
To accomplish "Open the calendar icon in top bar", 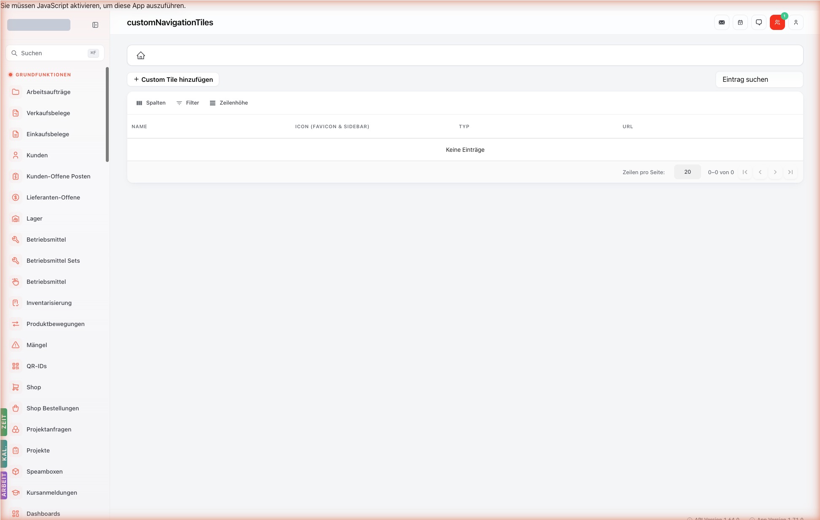I will pyautogui.click(x=740, y=22).
